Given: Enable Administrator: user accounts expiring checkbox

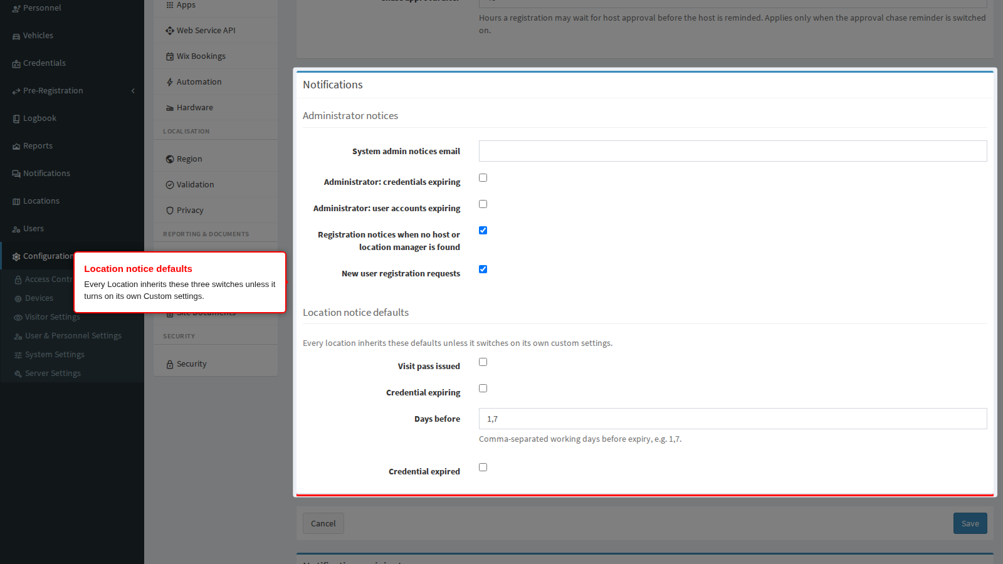Looking at the screenshot, I should 483,204.
